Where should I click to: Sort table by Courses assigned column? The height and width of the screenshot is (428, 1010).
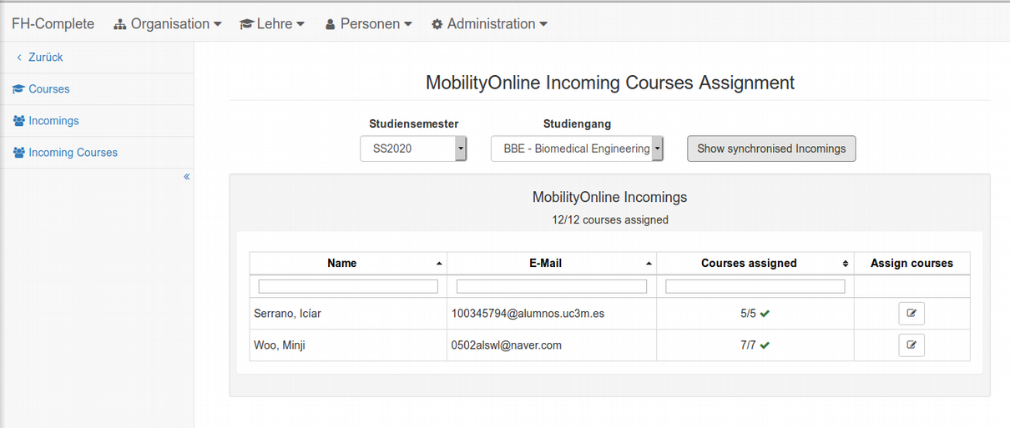click(755, 263)
